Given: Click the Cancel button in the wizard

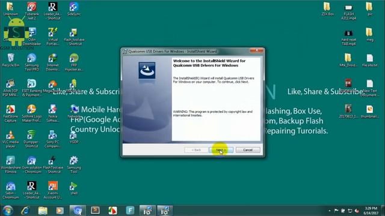Looking at the screenshot, I should (x=248, y=150).
